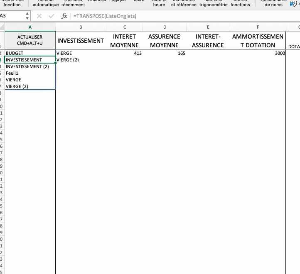
Task: Click the Name box showing A3
Action: point(12,16)
